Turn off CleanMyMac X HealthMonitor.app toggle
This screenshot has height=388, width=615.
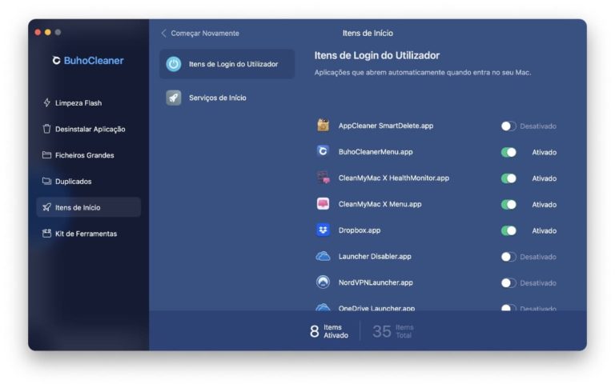[508, 178]
